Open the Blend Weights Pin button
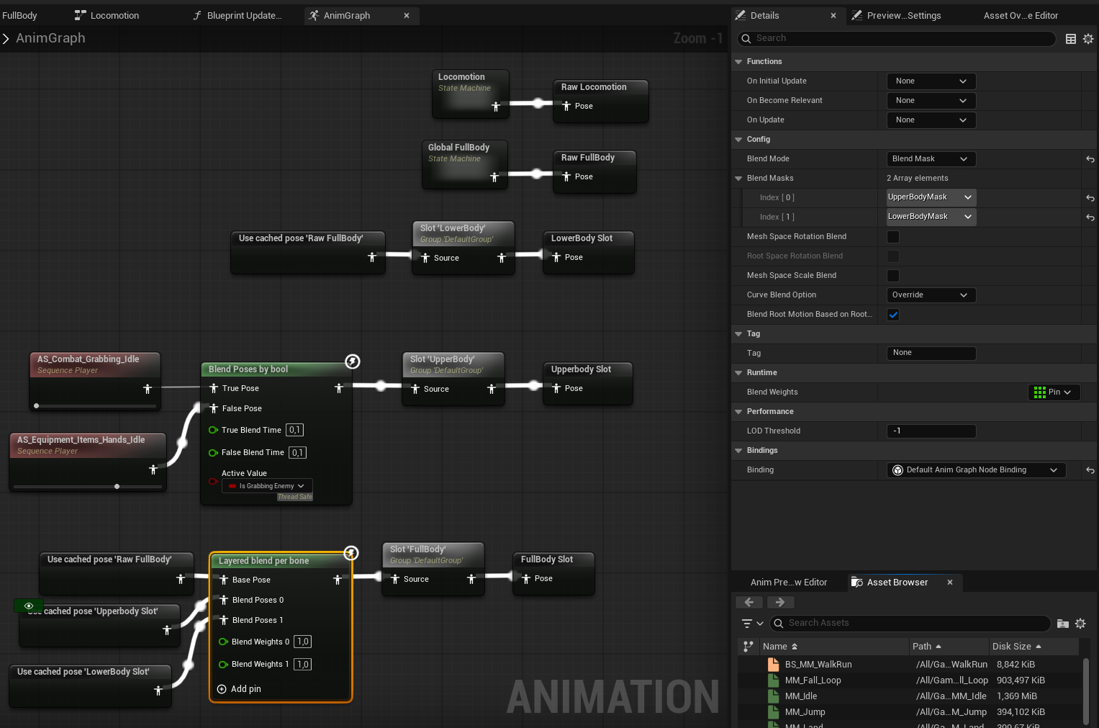Image resolution: width=1099 pixels, height=728 pixels. pos(1053,392)
